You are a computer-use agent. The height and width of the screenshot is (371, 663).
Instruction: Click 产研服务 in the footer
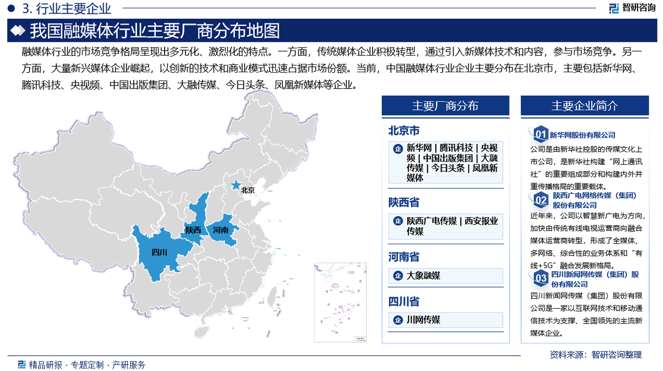(129, 364)
